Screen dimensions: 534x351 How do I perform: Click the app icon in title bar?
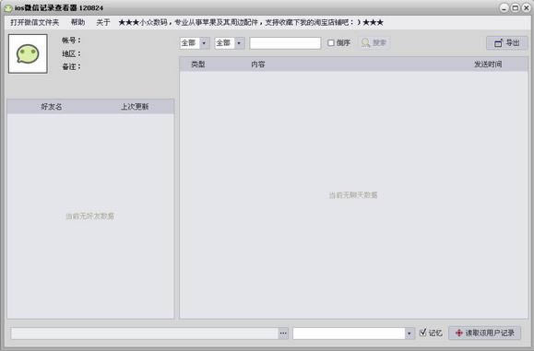[7, 7]
